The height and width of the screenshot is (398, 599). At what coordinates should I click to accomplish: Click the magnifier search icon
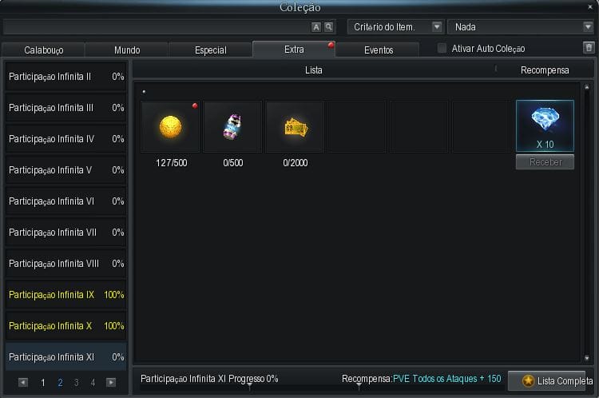pyautogui.click(x=328, y=27)
